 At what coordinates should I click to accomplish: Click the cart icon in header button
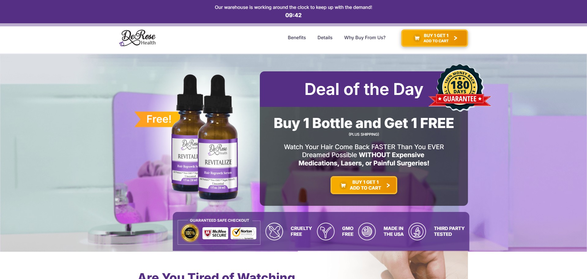[x=417, y=38]
